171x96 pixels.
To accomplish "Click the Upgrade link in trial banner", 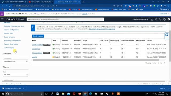I will pyautogui.click(x=85, y=14).
